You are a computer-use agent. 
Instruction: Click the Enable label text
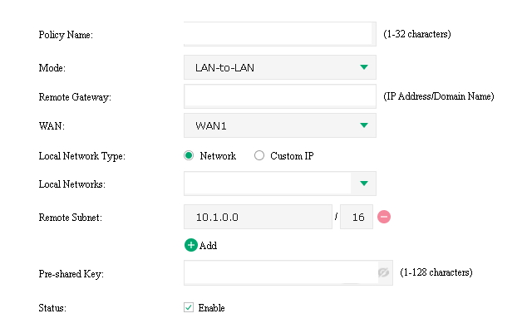(x=211, y=308)
